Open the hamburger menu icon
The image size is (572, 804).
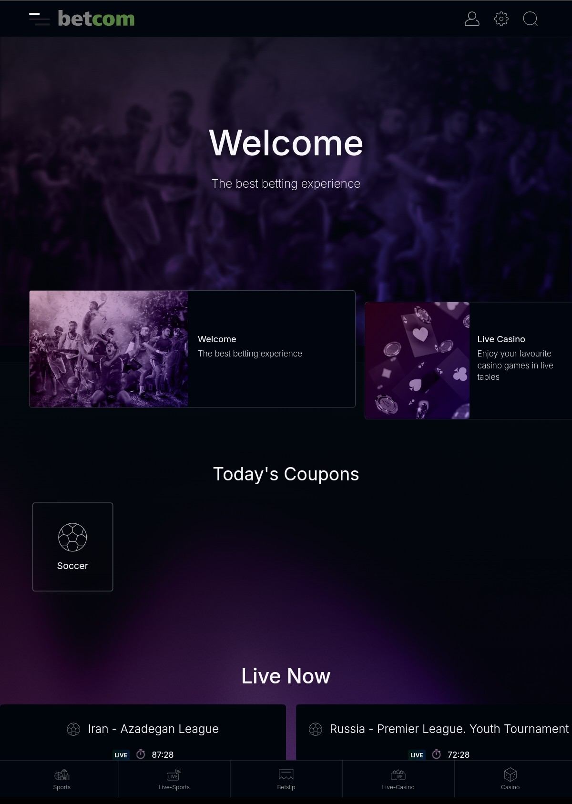pos(39,19)
